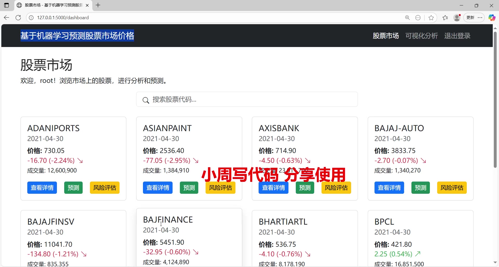The width and height of the screenshot is (499, 267).
Task: Select the 股票市场 navigation item
Action: 386,36
